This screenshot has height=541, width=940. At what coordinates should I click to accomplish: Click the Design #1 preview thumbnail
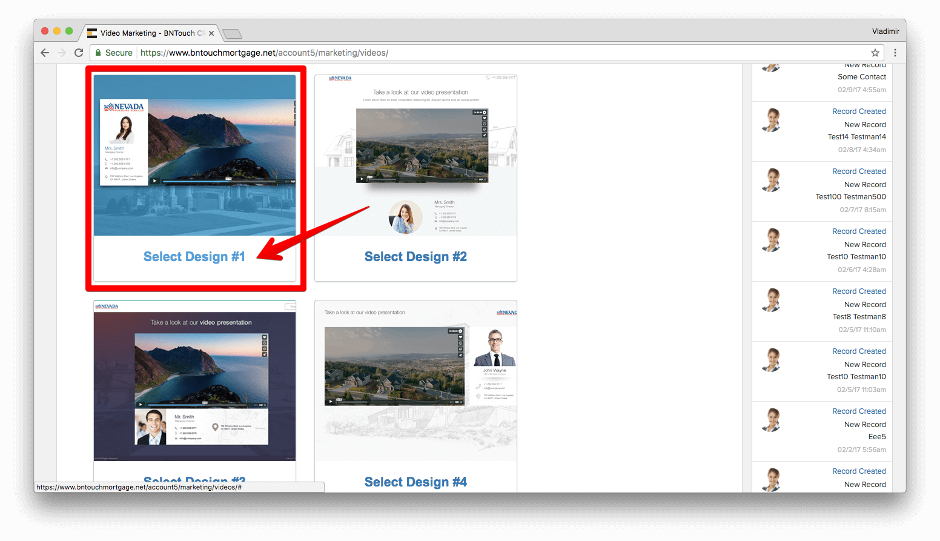pos(194,155)
